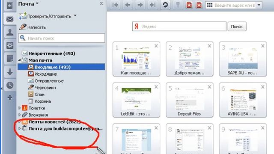Remove Speed Dial 2 with its X
The image size is (274, 154).
[209, 46]
